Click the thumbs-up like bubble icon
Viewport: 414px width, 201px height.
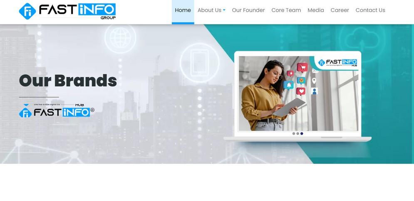coord(290,73)
